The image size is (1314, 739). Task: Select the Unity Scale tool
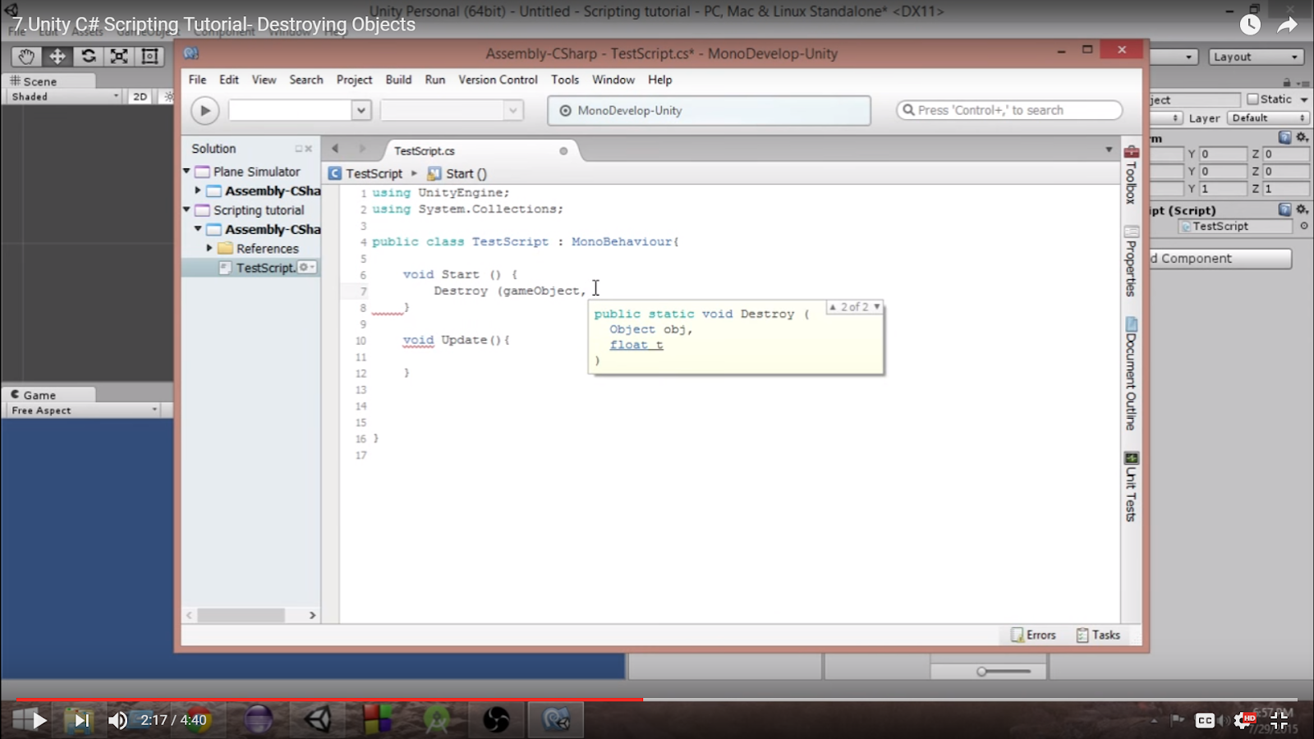pos(119,56)
